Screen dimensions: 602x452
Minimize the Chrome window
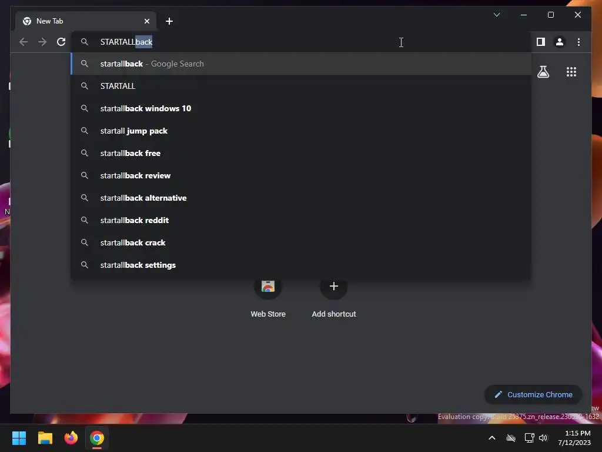pyautogui.click(x=524, y=15)
